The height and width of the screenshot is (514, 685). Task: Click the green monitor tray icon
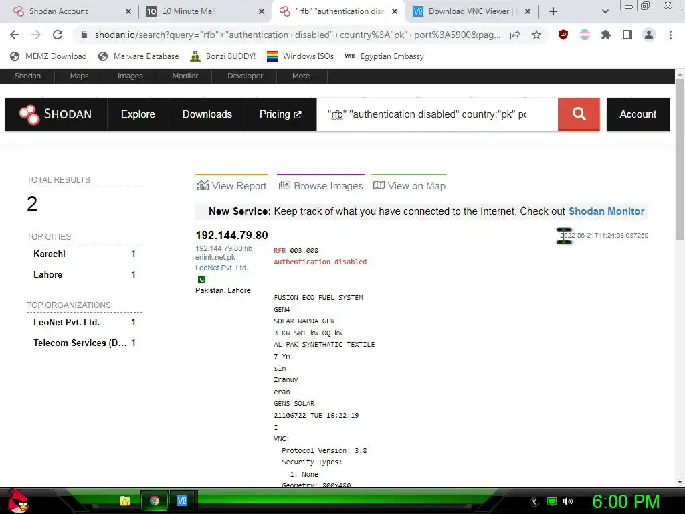coord(552,502)
